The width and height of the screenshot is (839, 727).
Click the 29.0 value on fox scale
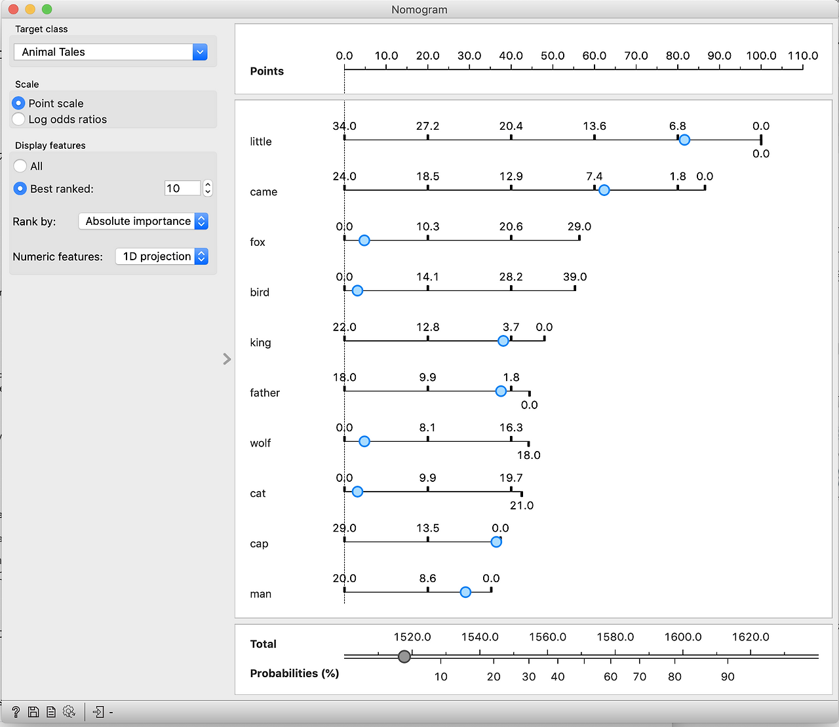579,226
